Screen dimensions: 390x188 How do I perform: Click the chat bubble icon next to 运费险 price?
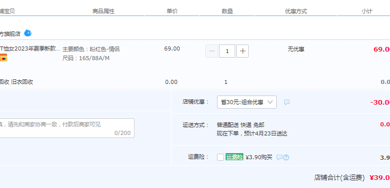click(x=279, y=157)
